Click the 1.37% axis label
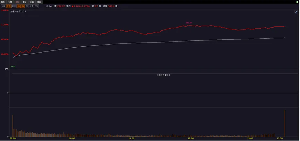 pyautogui.click(x=5, y=25)
